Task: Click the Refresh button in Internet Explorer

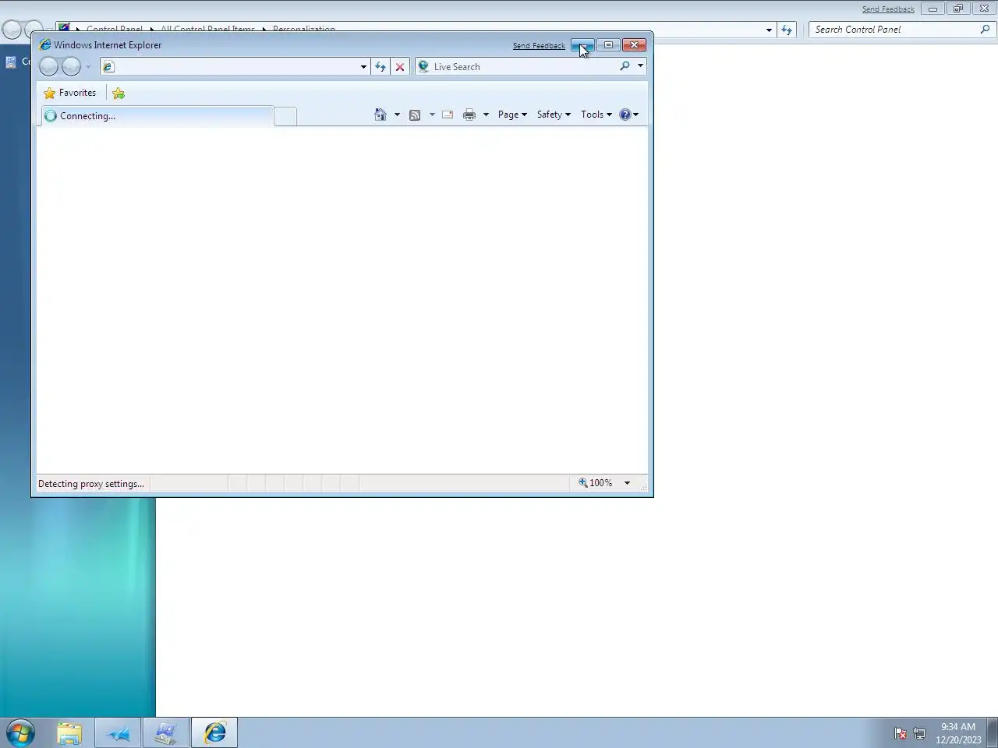Action: pyautogui.click(x=380, y=67)
